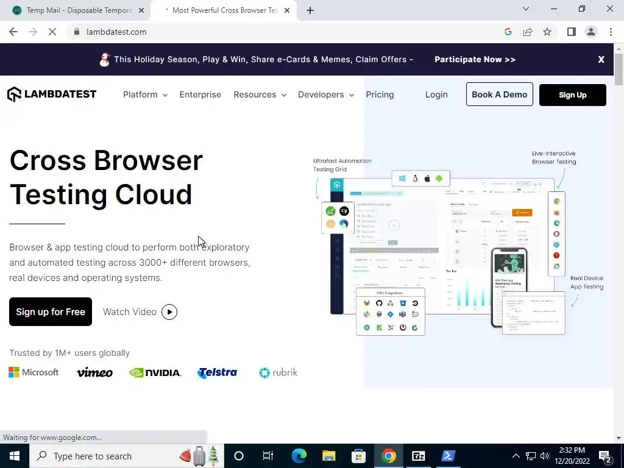Open 7-Zip from taskbar

tap(418, 456)
